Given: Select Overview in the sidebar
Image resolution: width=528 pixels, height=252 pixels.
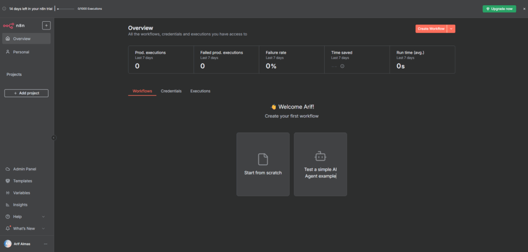Looking at the screenshot, I should pyautogui.click(x=26, y=39).
